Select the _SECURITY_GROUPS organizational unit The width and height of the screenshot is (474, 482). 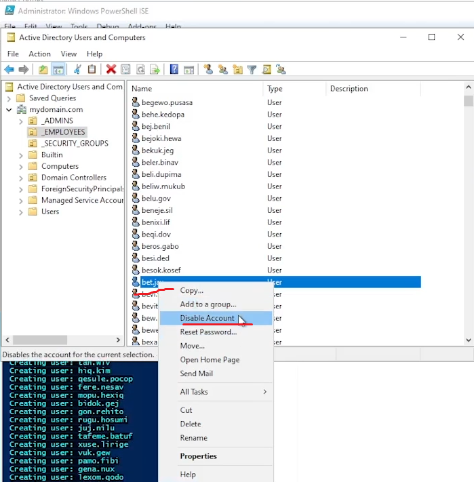68,144
